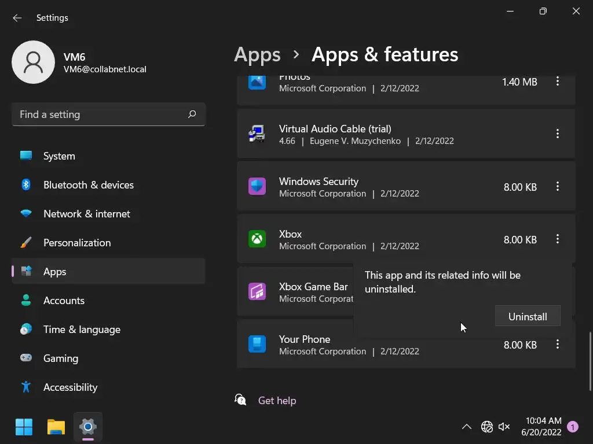Open the Get help link
593x444 pixels.
pos(277,401)
